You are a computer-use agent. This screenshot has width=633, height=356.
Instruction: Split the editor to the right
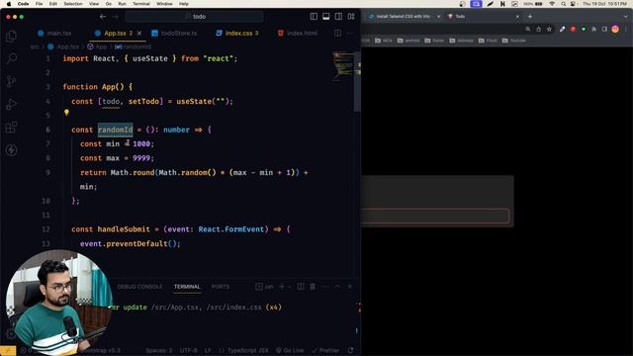(337, 33)
